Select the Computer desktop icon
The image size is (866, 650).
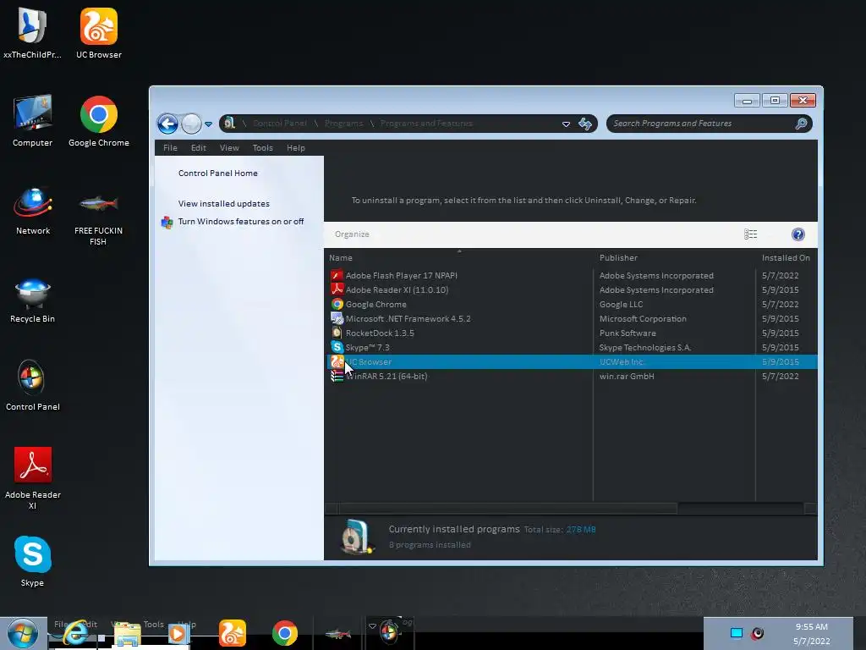pyautogui.click(x=33, y=122)
